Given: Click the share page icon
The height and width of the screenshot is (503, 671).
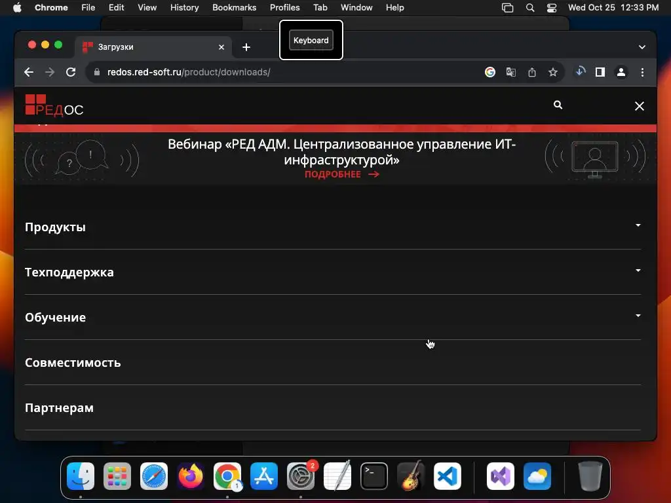Looking at the screenshot, I should pos(532,72).
